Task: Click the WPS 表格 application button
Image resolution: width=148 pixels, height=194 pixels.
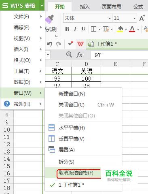Action: click(x=19, y=6)
